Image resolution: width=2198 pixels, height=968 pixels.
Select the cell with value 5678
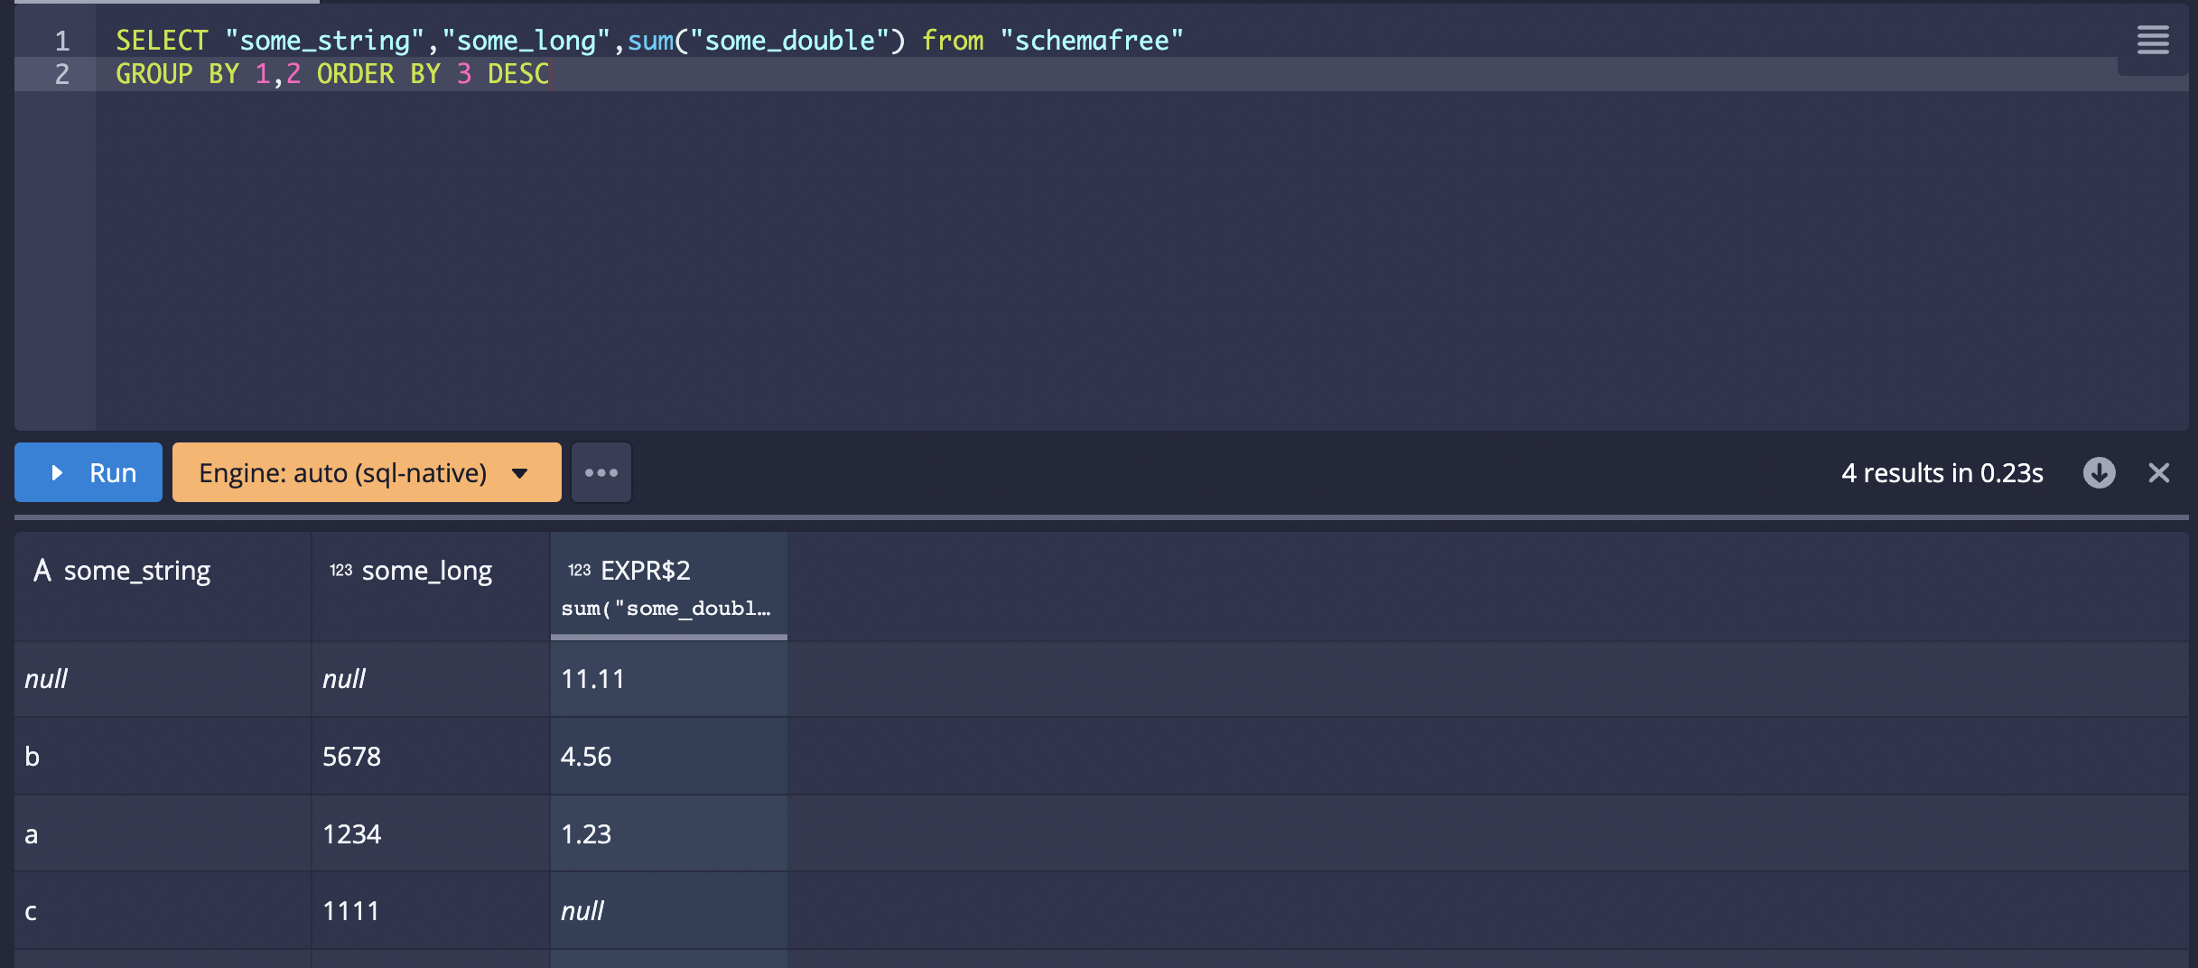click(431, 757)
